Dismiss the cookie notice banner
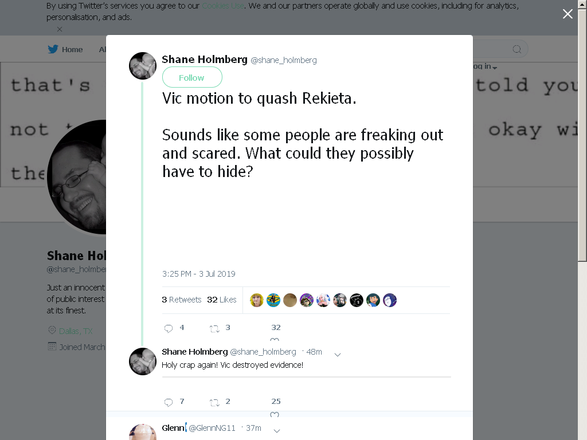This screenshot has height=440, width=587. [60, 29]
